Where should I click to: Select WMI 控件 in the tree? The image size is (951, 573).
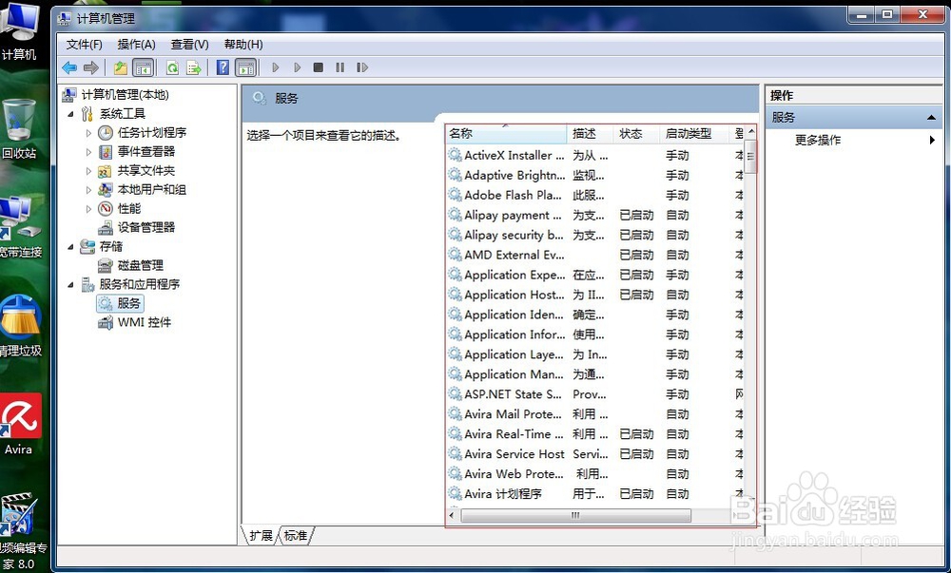tap(145, 322)
